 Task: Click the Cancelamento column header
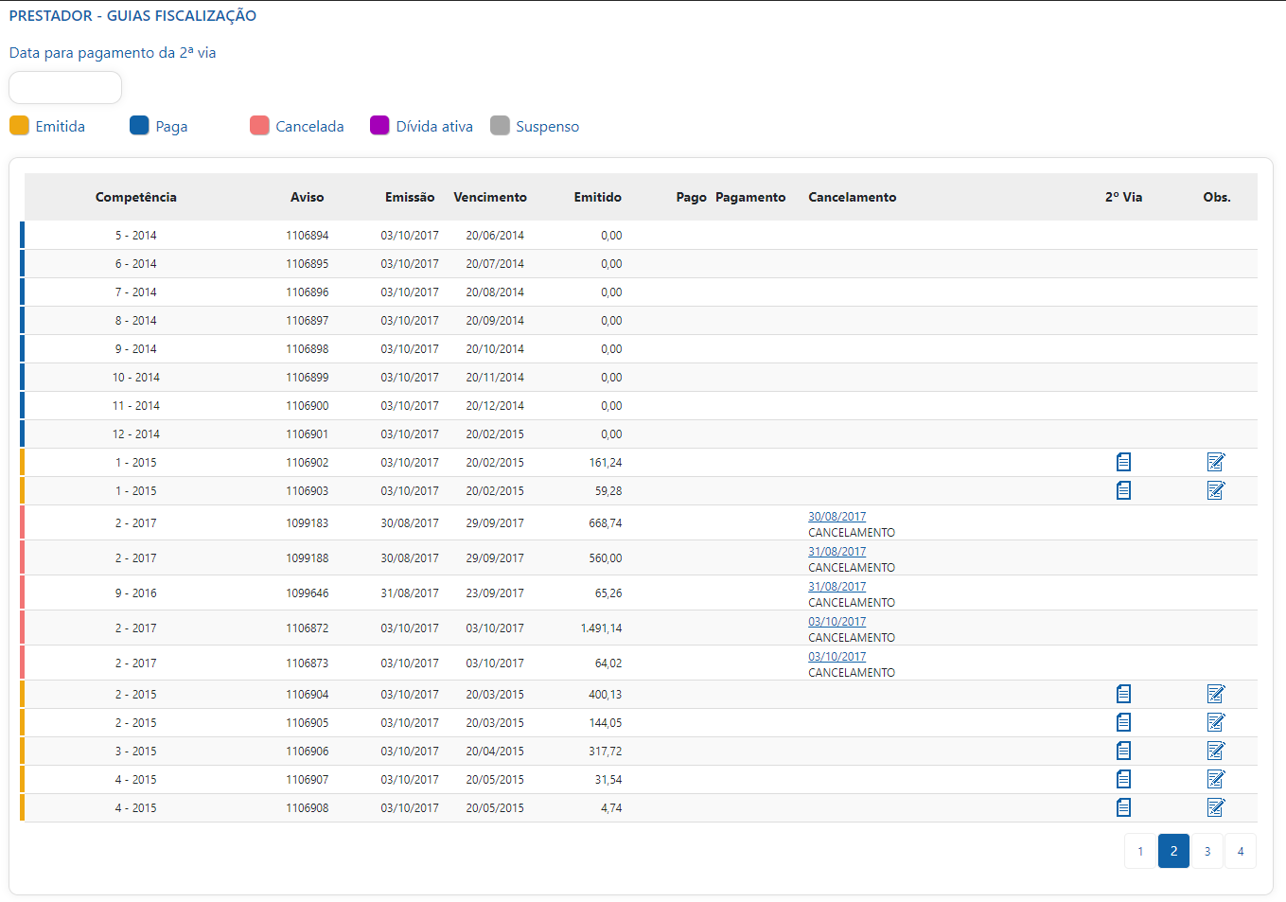pos(853,197)
